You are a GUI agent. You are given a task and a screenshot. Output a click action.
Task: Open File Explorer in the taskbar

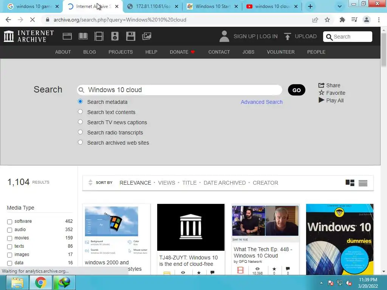click(17, 282)
